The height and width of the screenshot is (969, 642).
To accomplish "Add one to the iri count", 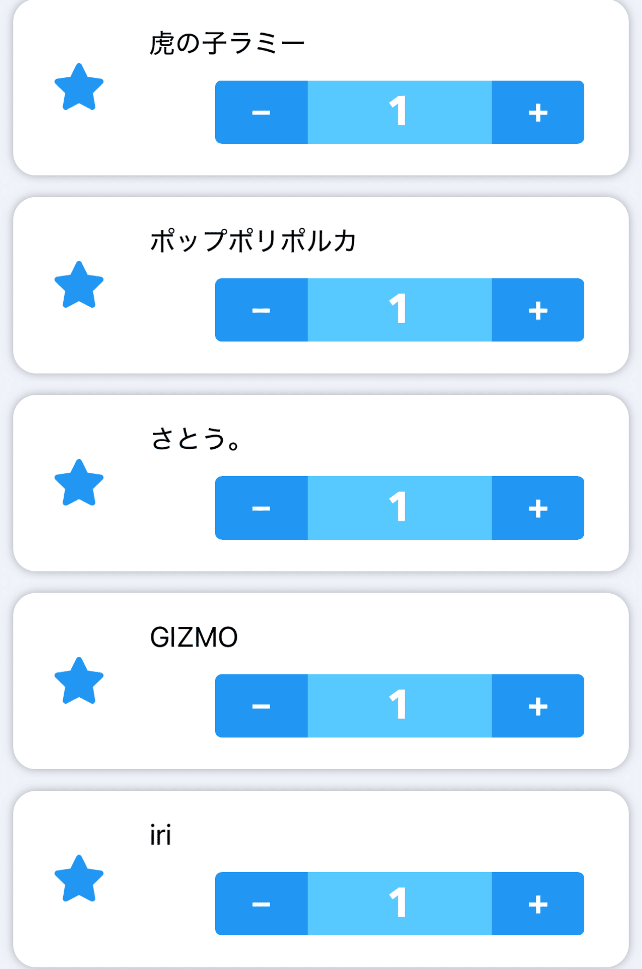I will [x=537, y=904].
